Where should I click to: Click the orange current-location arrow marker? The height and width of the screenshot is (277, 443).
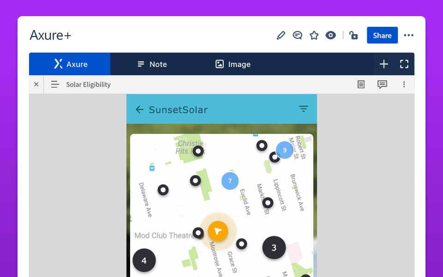point(218,231)
